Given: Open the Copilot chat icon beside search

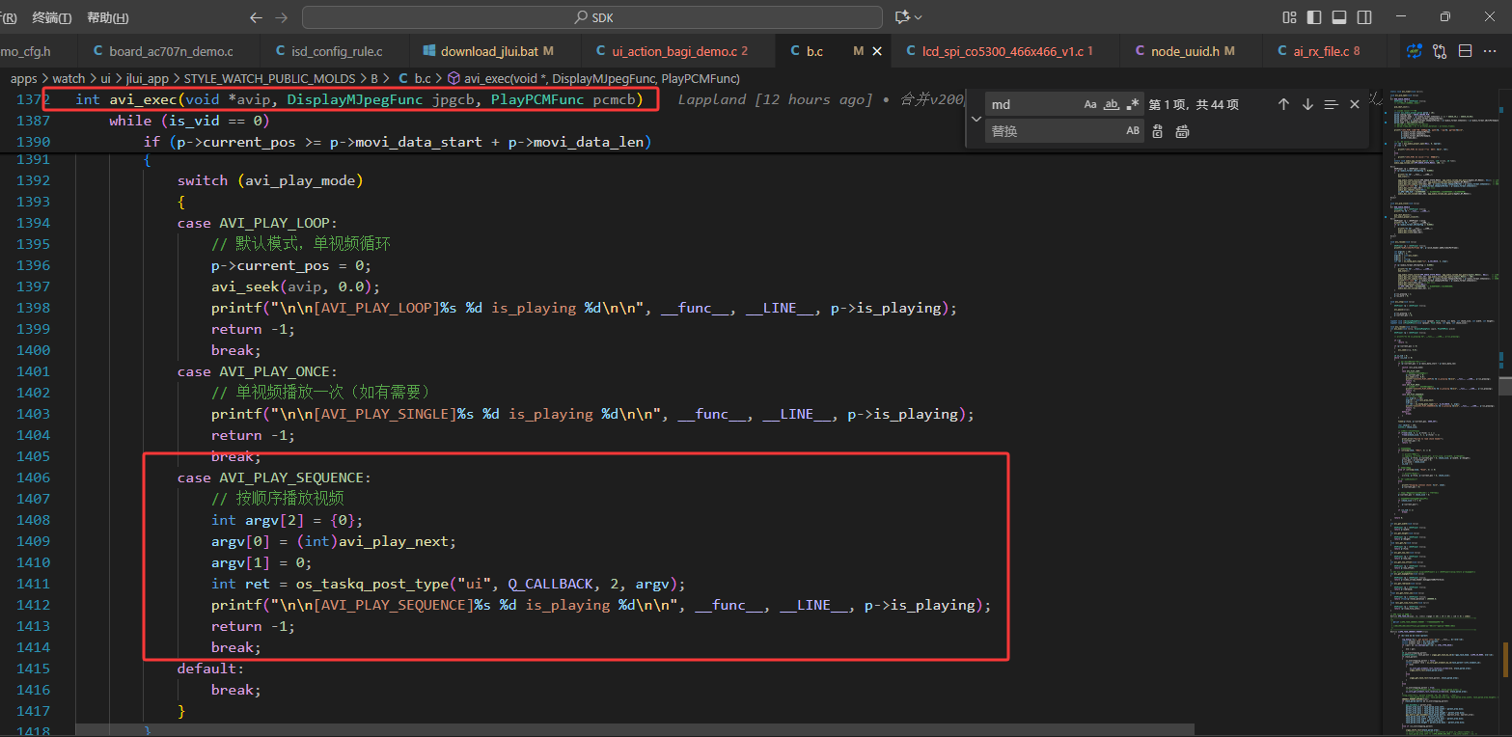Looking at the screenshot, I should pyautogui.click(x=902, y=17).
